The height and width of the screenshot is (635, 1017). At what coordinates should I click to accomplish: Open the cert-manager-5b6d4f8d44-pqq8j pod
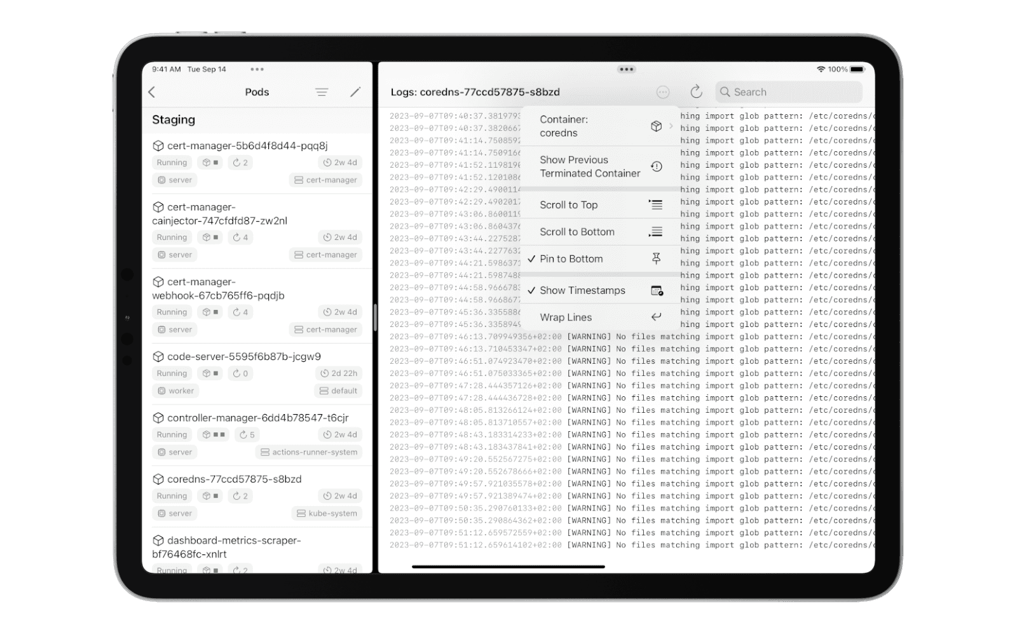[247, 144]
